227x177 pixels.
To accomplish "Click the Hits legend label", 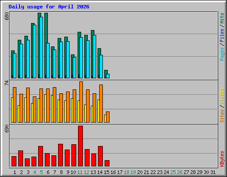I will (x=222, y=18).
